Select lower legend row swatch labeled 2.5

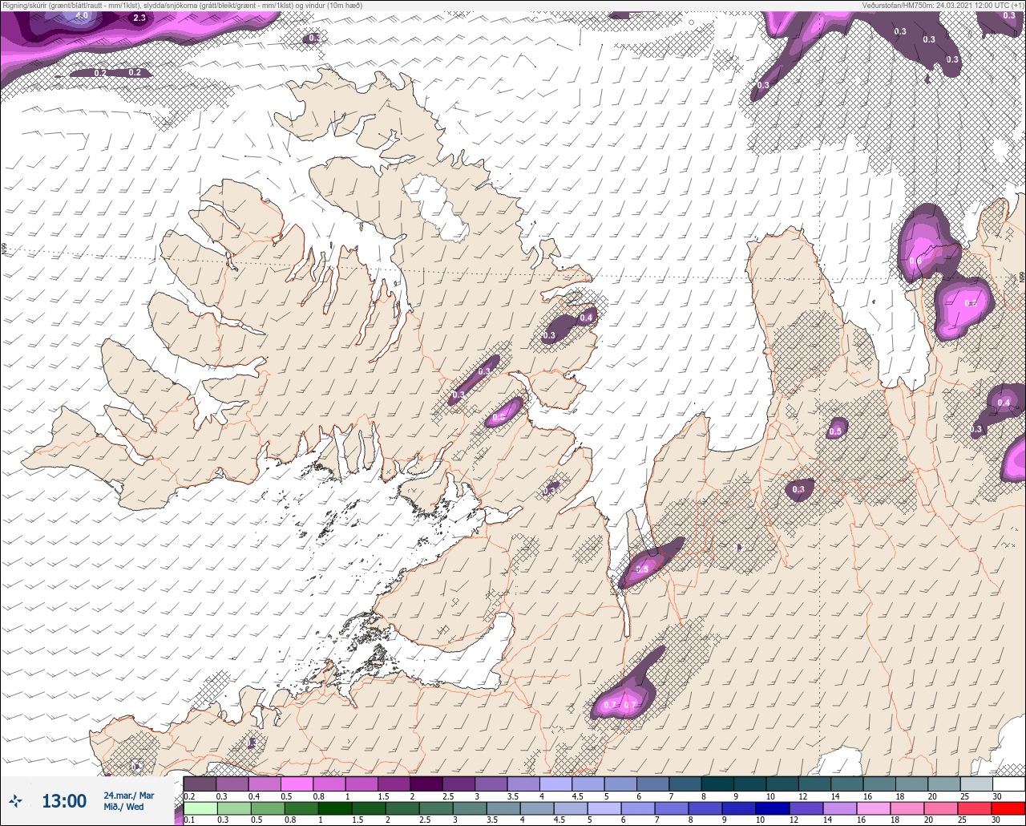coord(434,808)
